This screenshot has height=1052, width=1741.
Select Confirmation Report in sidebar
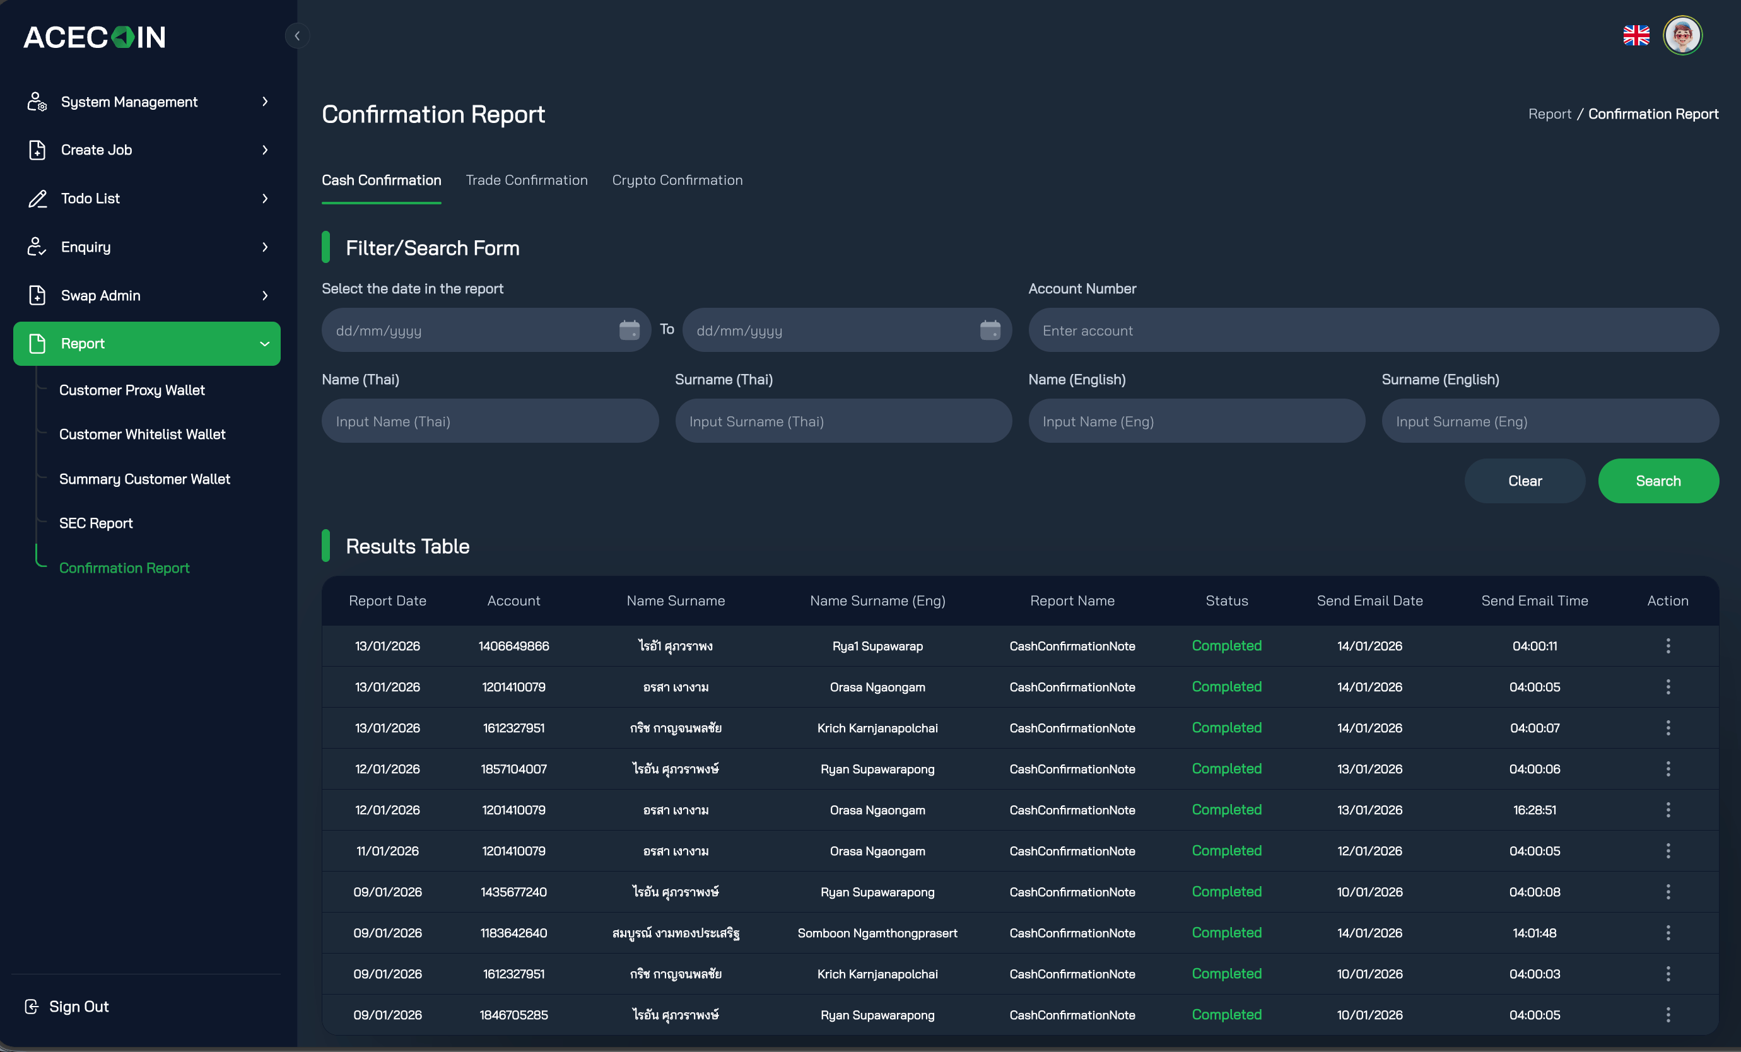tap(124, 568)
